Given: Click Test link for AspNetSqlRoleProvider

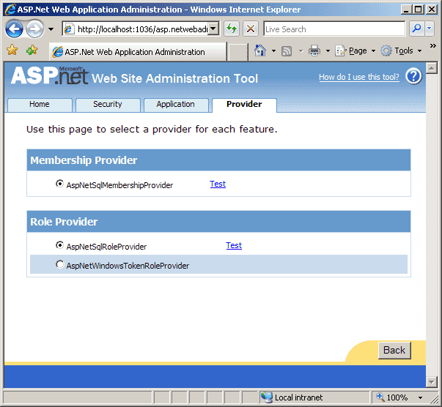Looking at the screenshot, I should click(234, 245).
